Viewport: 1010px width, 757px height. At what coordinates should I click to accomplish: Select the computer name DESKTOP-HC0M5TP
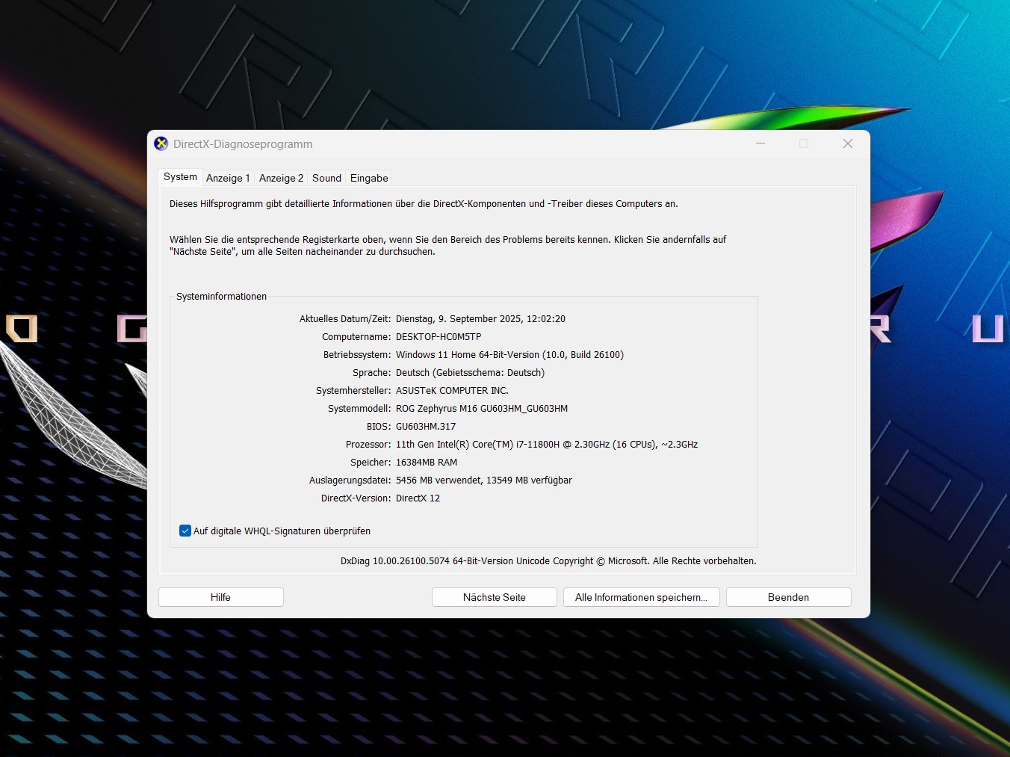click(x=439, y=337)
